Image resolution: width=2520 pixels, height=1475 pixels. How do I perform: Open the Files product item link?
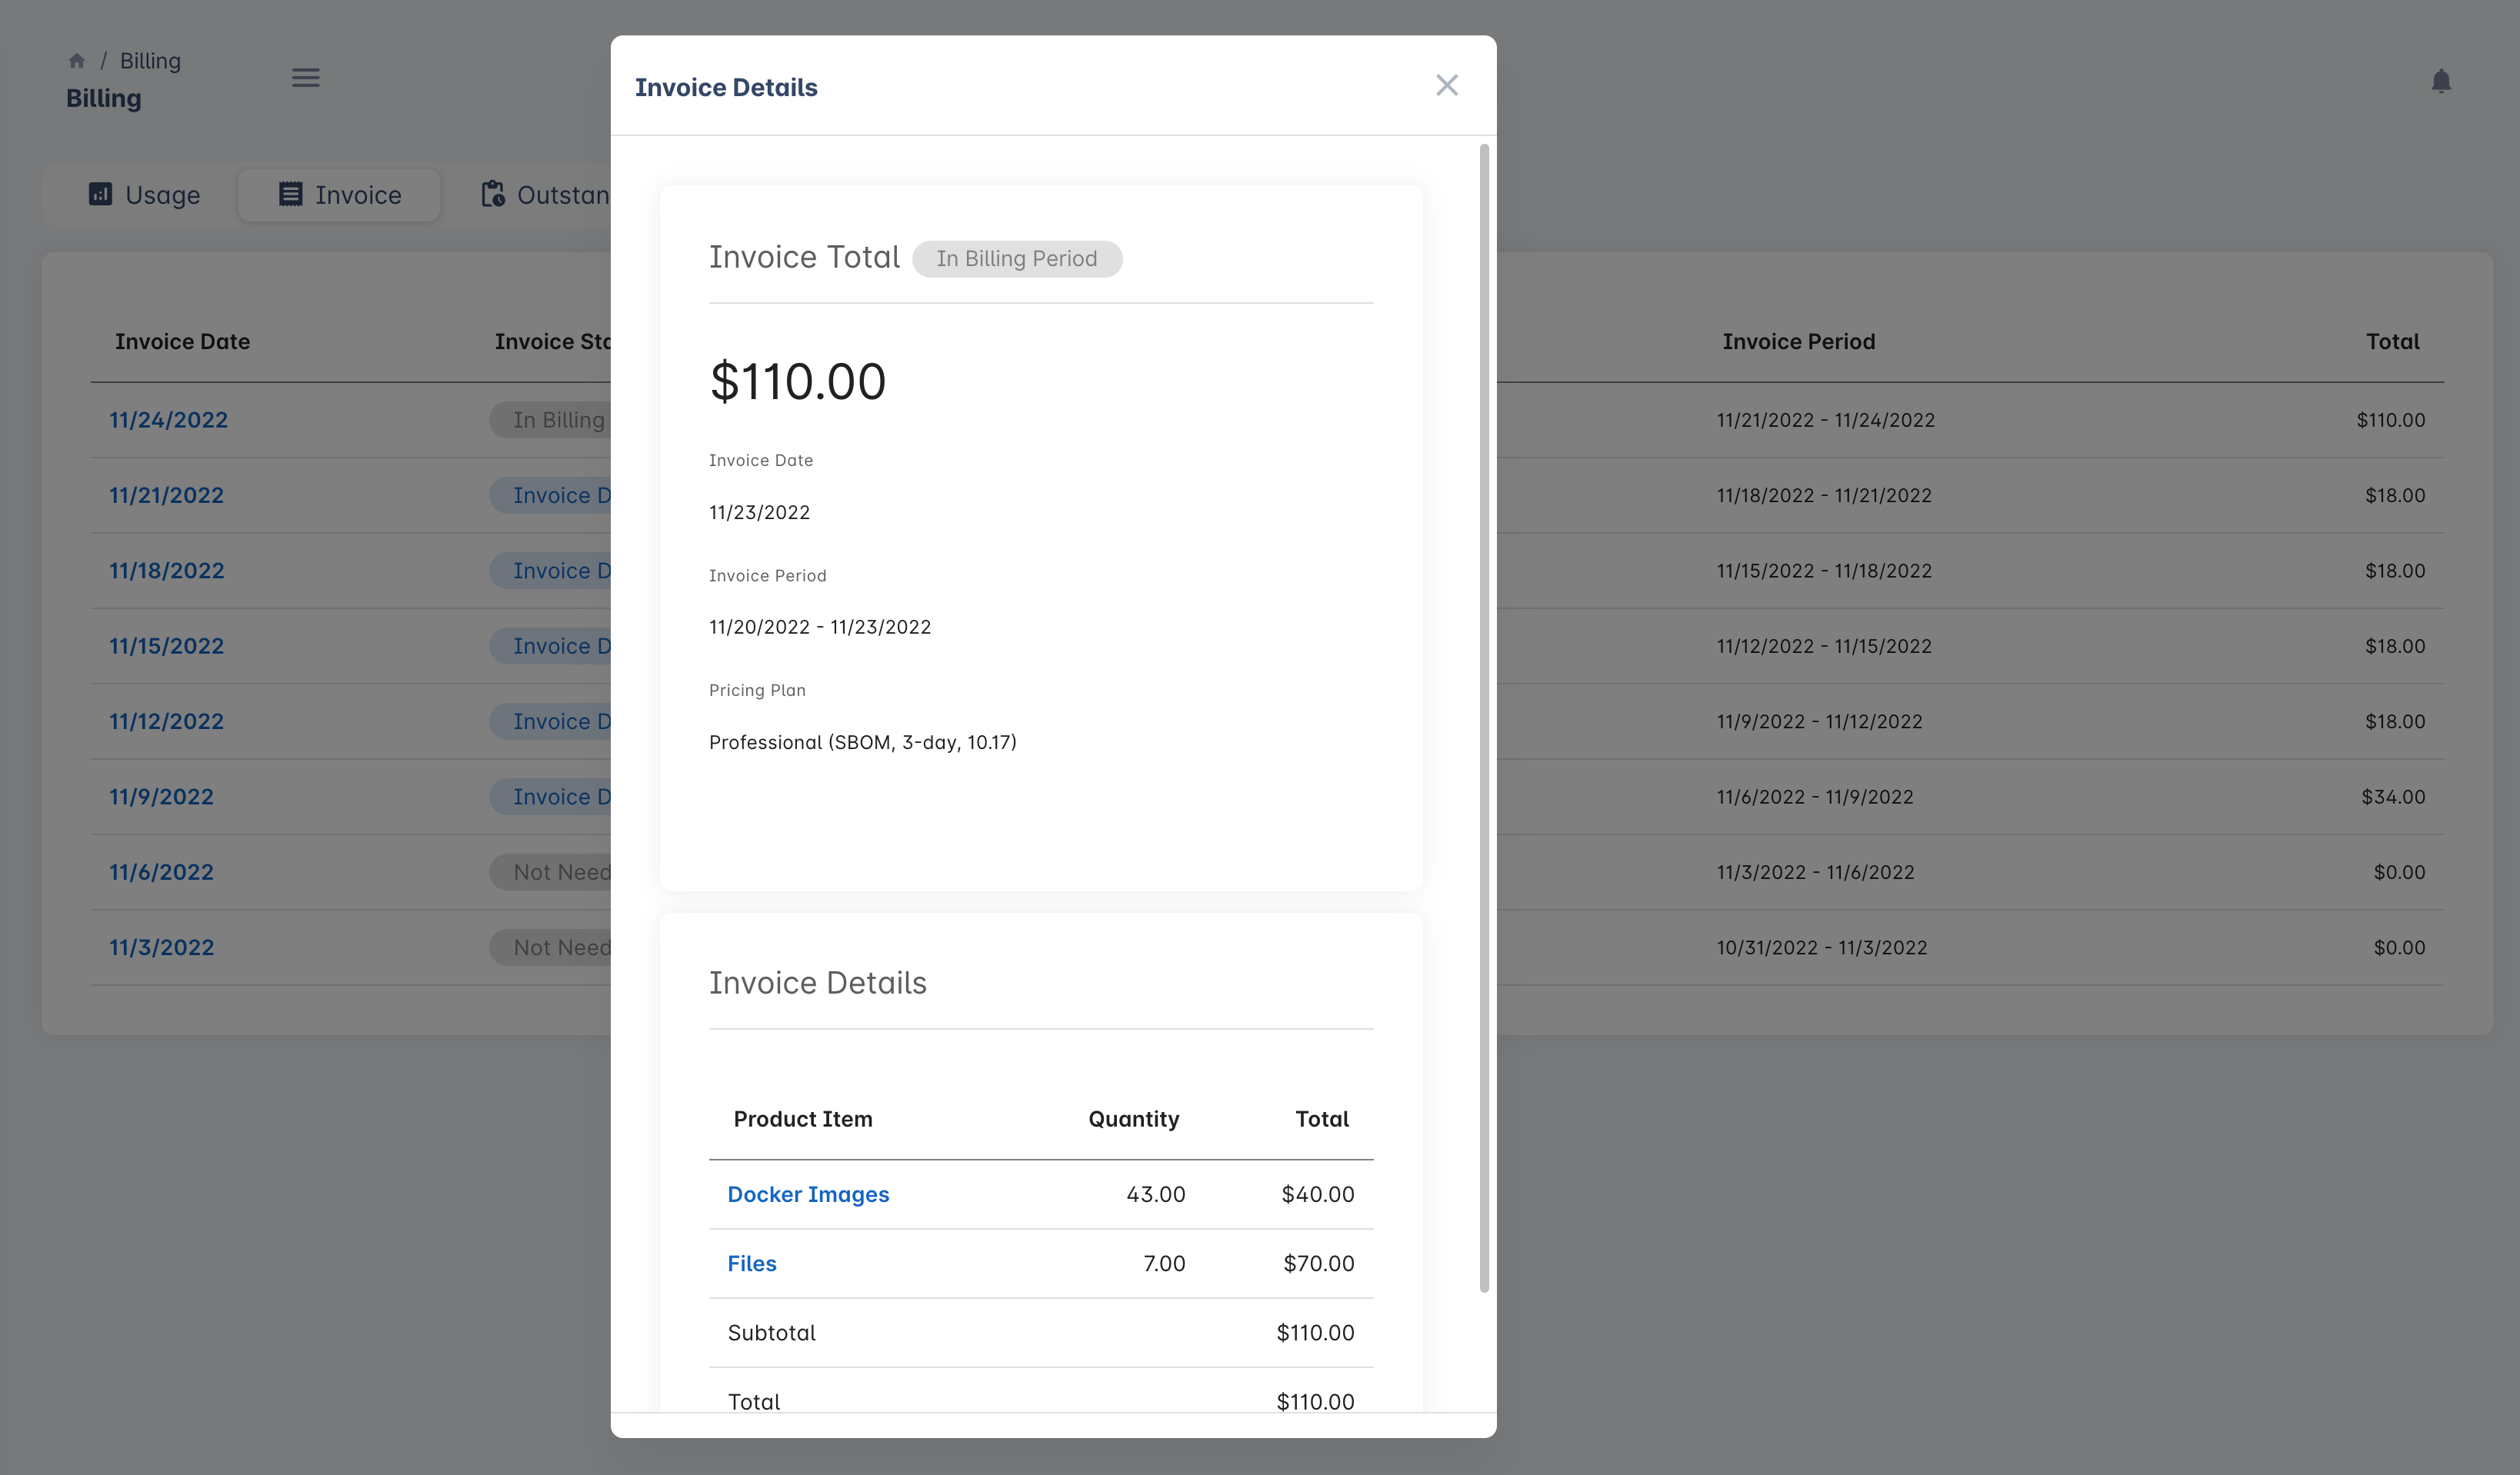click(x=752, y=1263)
